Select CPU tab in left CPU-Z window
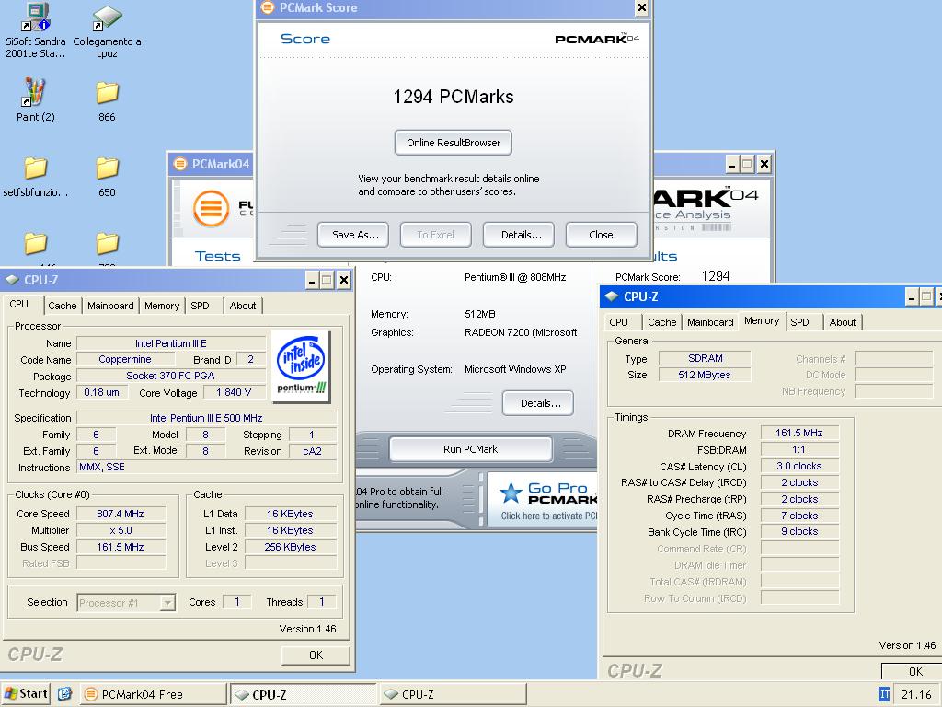This screenshot has width=942, height=707. coord(18,304)
